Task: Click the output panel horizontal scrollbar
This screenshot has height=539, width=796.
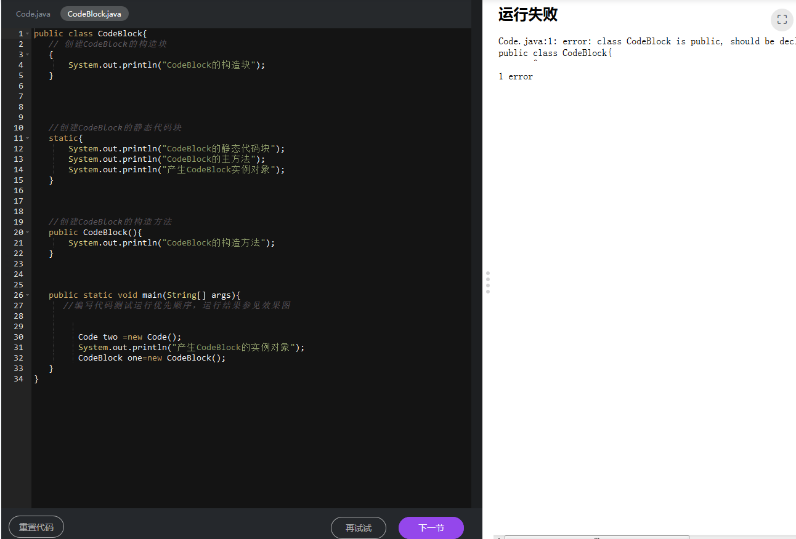Action: 596,537
